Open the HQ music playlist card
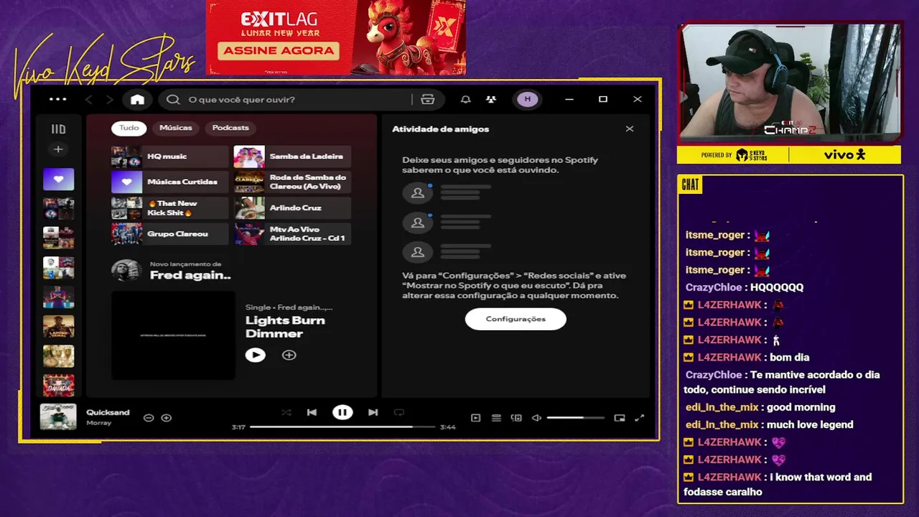Image resolution: width=919 pixels, height=517 pixels. (x=169, y=157)
